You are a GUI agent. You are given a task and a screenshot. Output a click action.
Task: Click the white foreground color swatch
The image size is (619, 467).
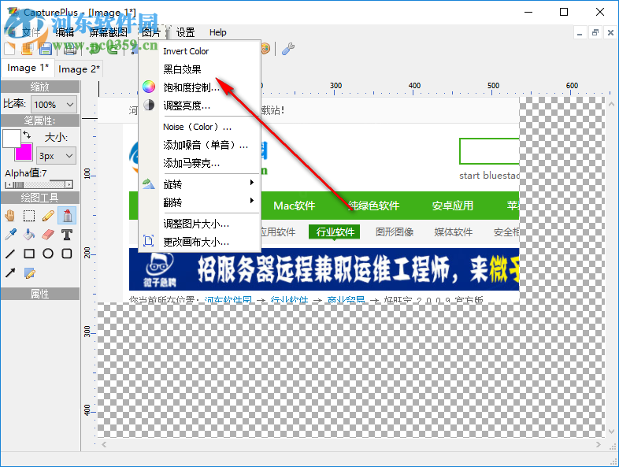click(12, 138)
